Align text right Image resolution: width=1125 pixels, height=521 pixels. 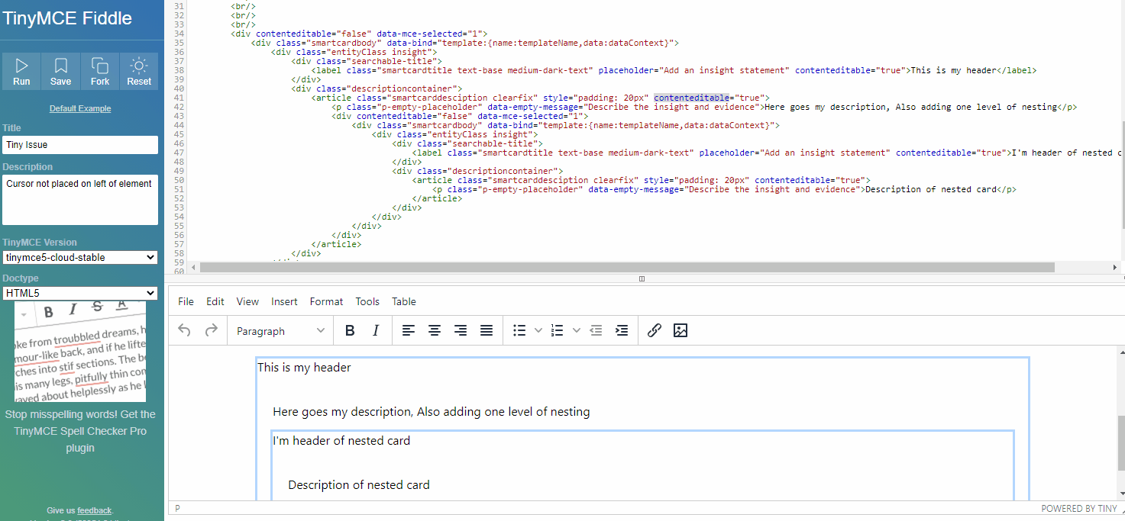(461, 330)
